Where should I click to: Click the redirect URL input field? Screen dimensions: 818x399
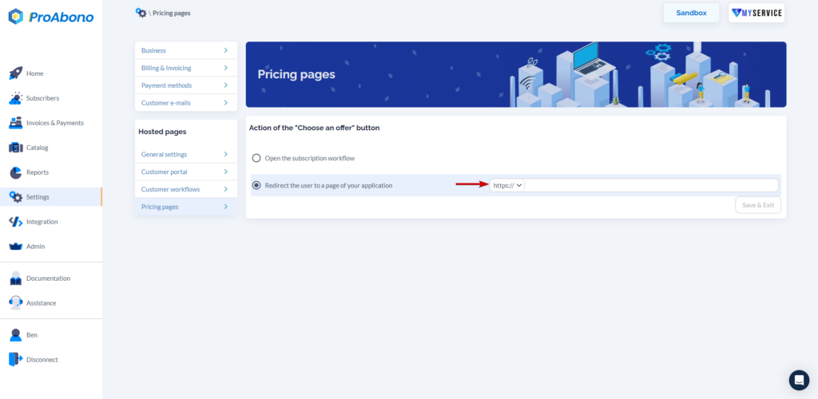tap(652, 185)
